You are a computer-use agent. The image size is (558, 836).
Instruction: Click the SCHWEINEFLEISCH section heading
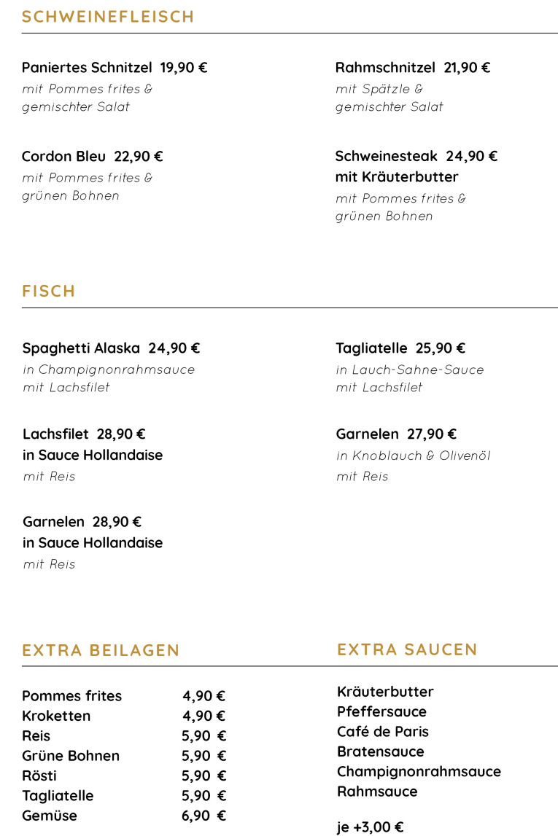coord(108,17)
